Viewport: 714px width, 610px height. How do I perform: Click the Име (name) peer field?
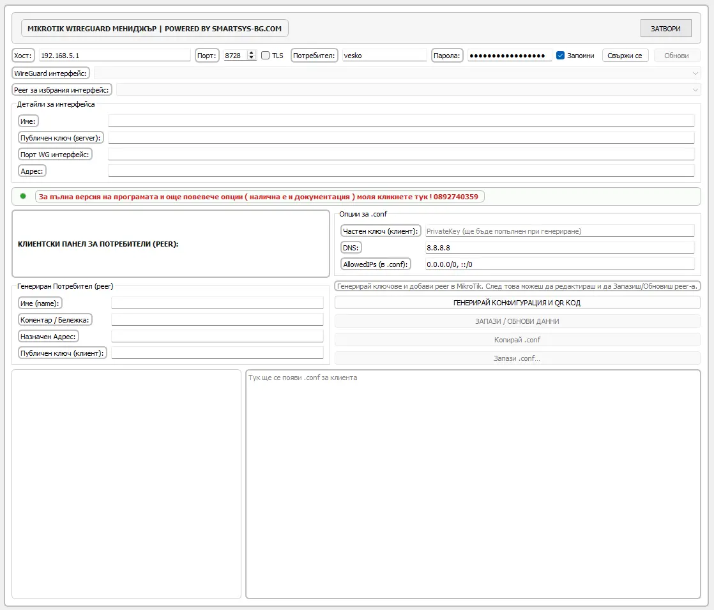217,303
